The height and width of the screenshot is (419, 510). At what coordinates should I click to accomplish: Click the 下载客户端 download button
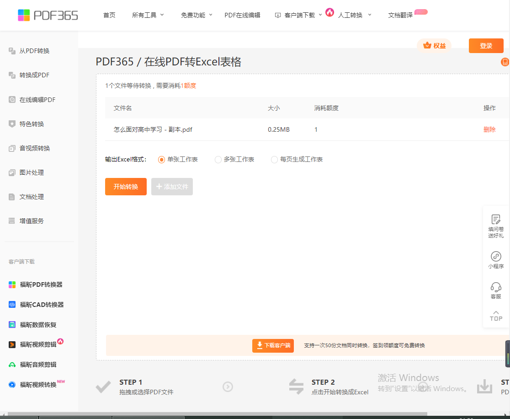(x=273, y=346)
